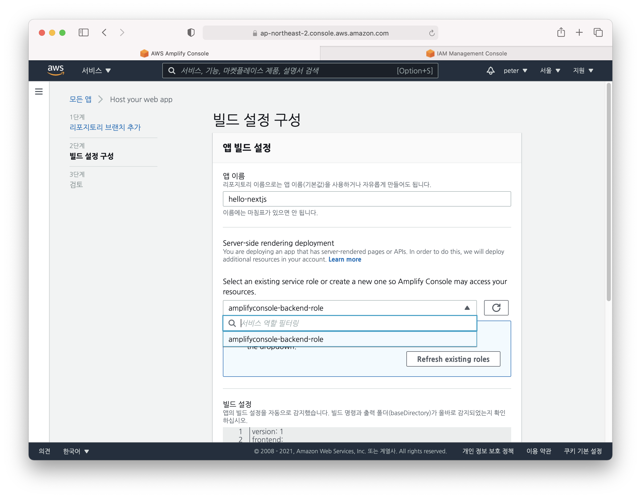This screenshot has height=498, width=641.
Task: Open the notifications bell icon
Action: pos(490,71)
